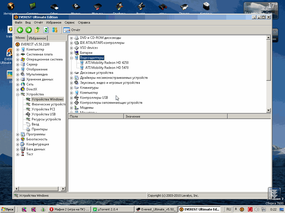Screen dimensions: 285x213
Task: Click the green Forward arrow toolbar icon
Action: pos(28,30)
